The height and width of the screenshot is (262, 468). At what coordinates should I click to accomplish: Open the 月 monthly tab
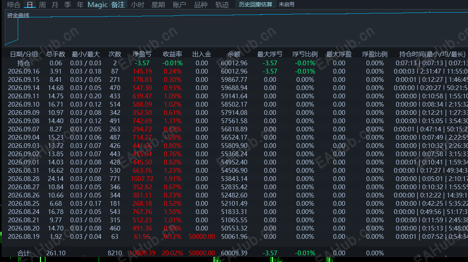pos(54,4)
